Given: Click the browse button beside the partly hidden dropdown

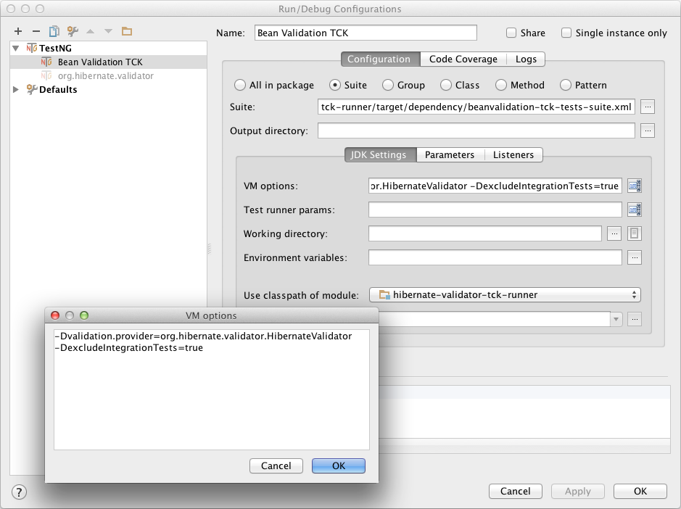Looking at the screenshot, I should click(635, 319).
